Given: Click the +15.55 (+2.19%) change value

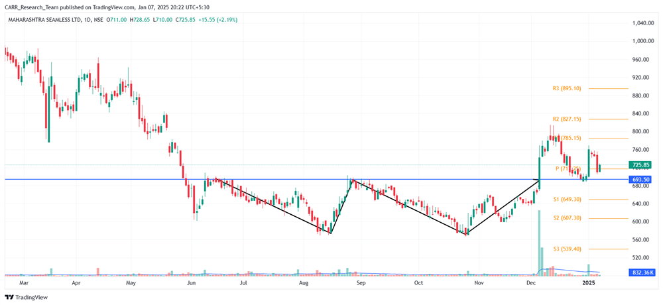Looking at the screenshot, I should point(219,19).
